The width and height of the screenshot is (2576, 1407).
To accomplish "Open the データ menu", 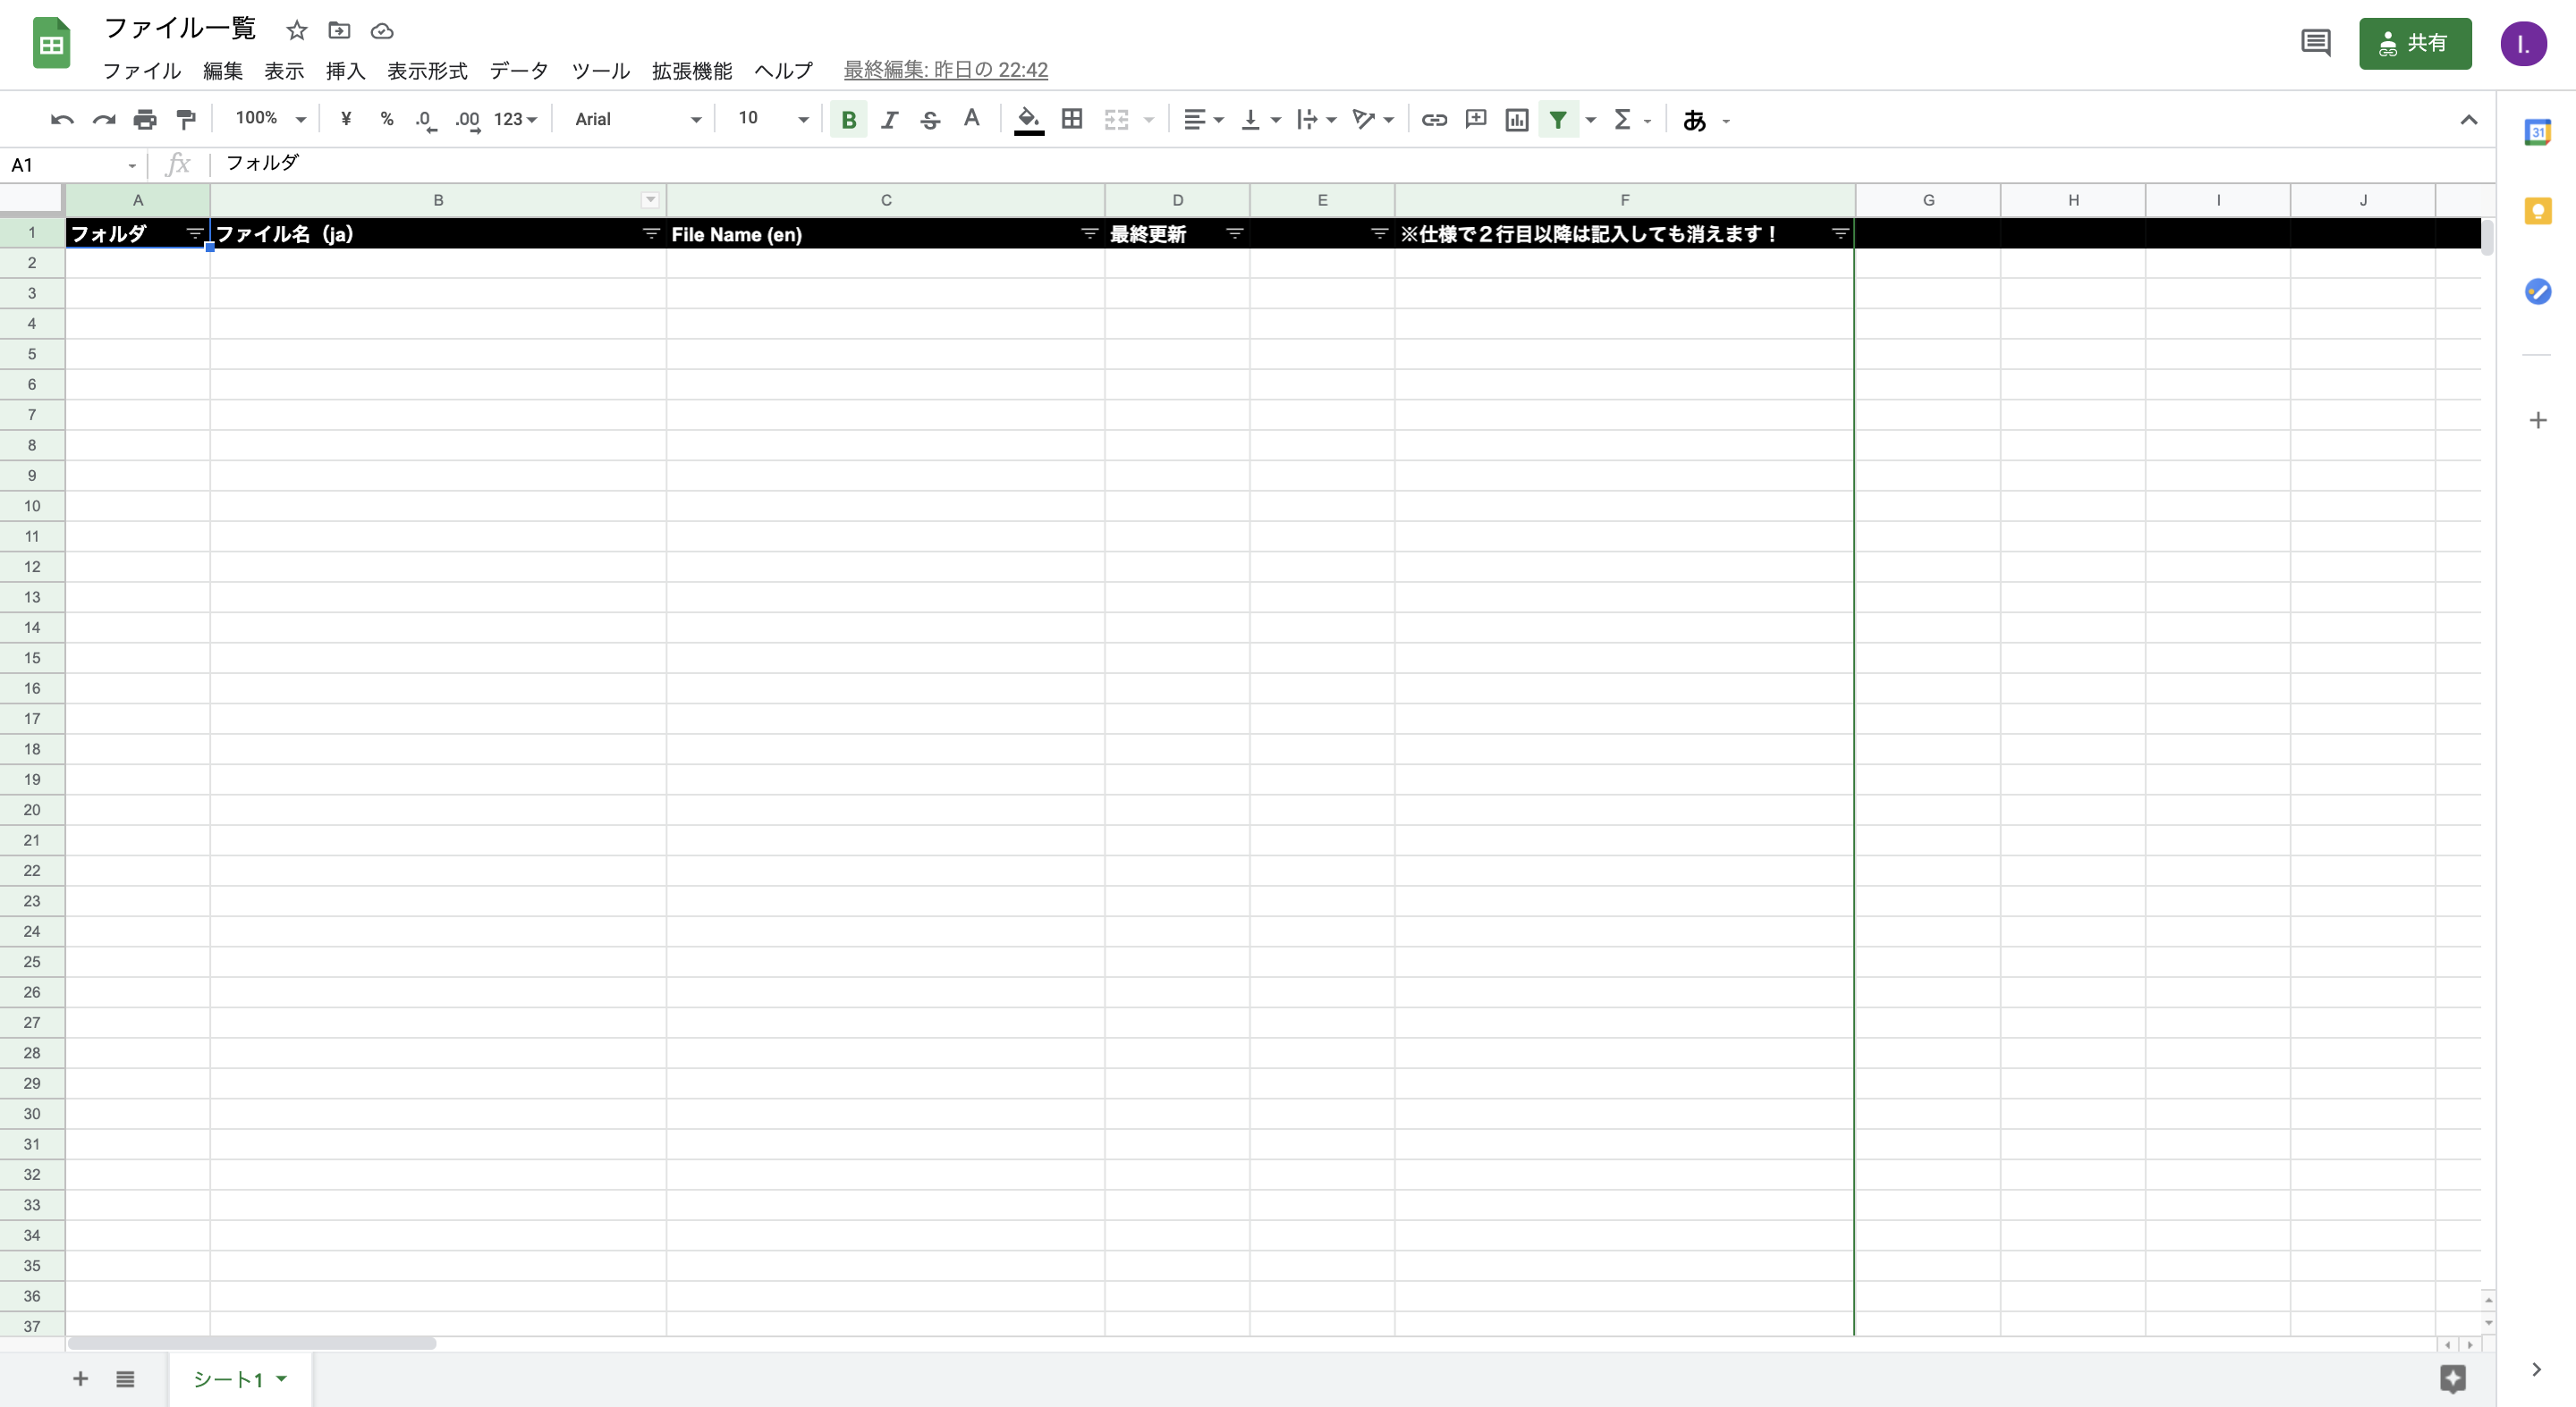I will [x=517, y=71].
